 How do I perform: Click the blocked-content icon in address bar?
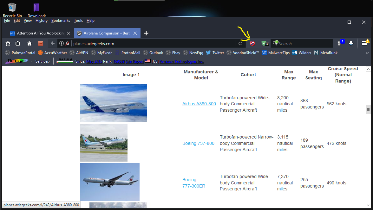pyautogui.click(x=67, y=43)
